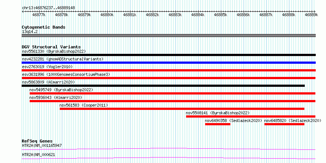Click the red bar for nsv5936043
Screen dimensions: 326x163
(173, 101)
